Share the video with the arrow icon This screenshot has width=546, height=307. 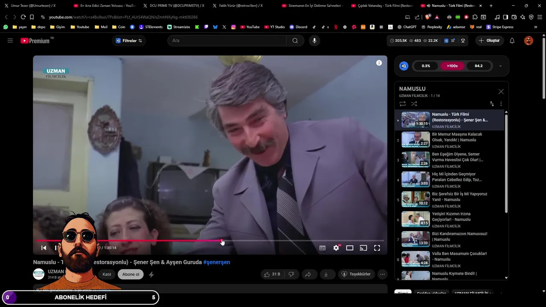tap(308, 274)
